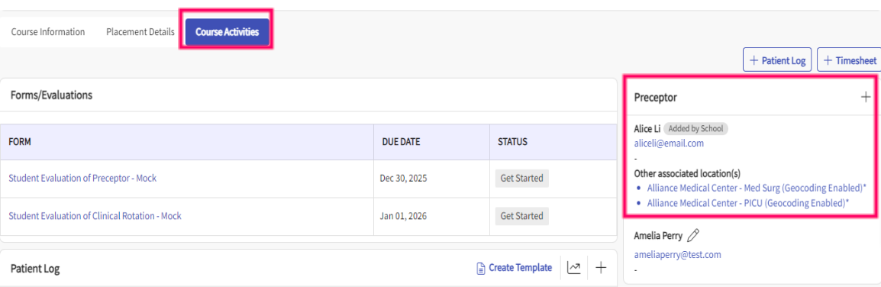881x287 pixels.
Task: Email aliceli@email.com link
Action: [x=669, y=143]
